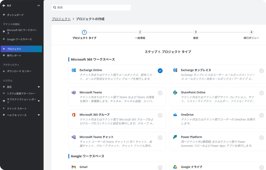Select the Google ドライブ card title
The image size is (266, 170).
point(192,167)
